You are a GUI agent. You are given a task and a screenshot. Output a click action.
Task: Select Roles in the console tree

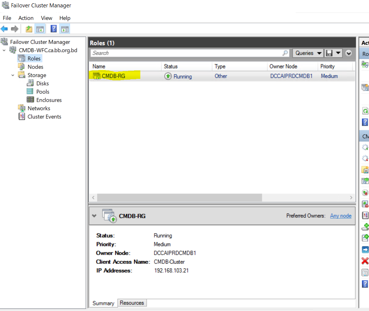tap(34, 58)
